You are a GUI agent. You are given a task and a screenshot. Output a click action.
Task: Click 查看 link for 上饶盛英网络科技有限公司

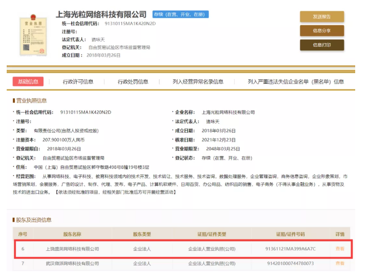pos(340,249)
